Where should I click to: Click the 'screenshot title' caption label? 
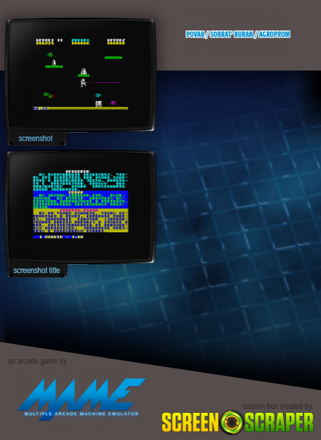click(x=36, y=270)
